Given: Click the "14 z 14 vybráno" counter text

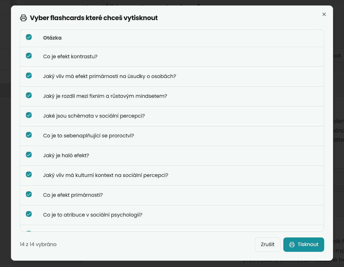Looking at the screenshot, I should click(x=38, y=244).
